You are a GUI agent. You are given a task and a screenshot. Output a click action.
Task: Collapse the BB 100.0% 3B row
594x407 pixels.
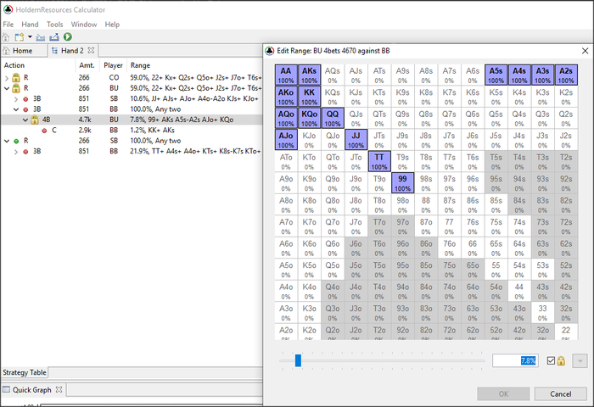pos(16,109)
